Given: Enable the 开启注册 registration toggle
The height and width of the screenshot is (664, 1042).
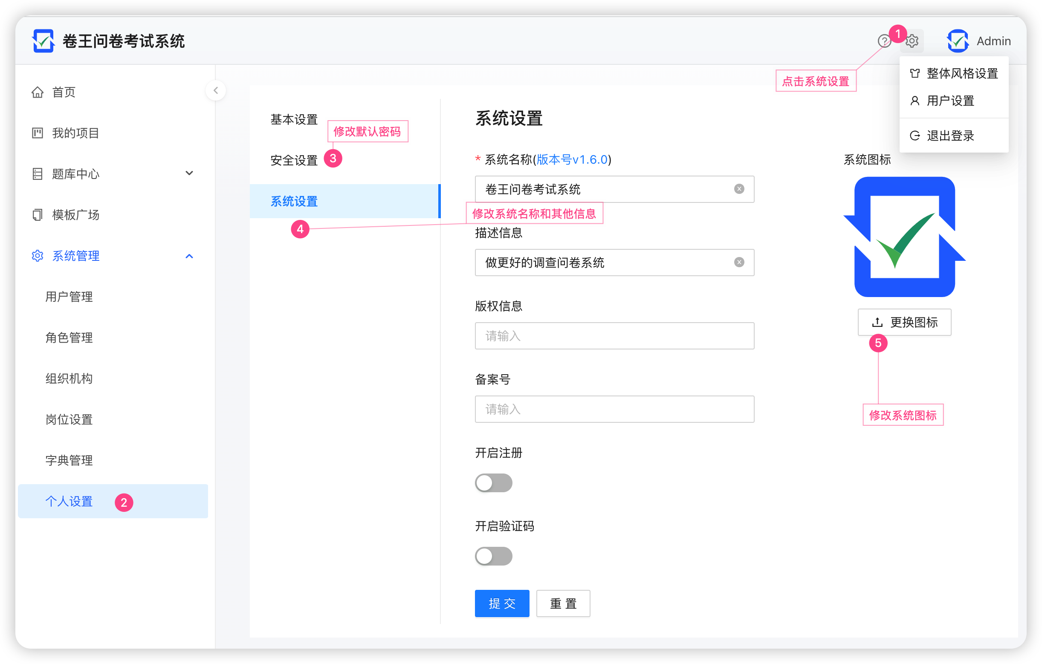Looking at the screenshot, I should pos(493,483).
